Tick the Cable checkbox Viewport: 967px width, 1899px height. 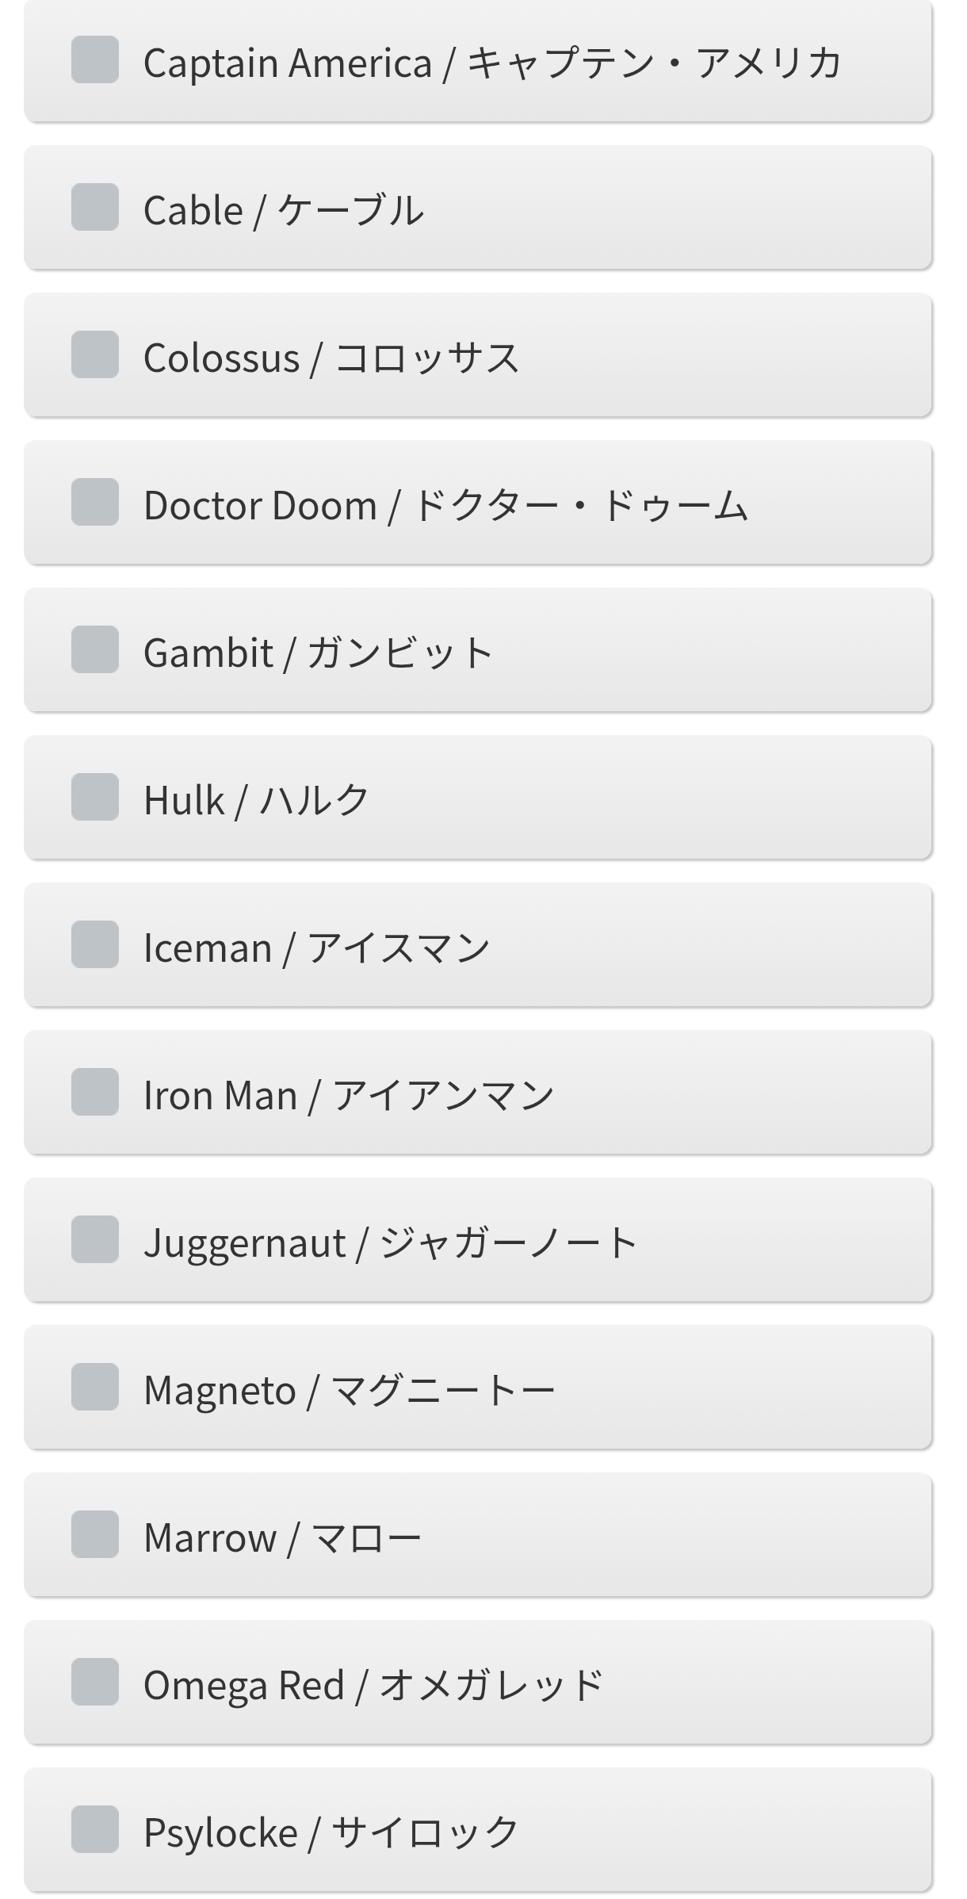tap(95, 208)
